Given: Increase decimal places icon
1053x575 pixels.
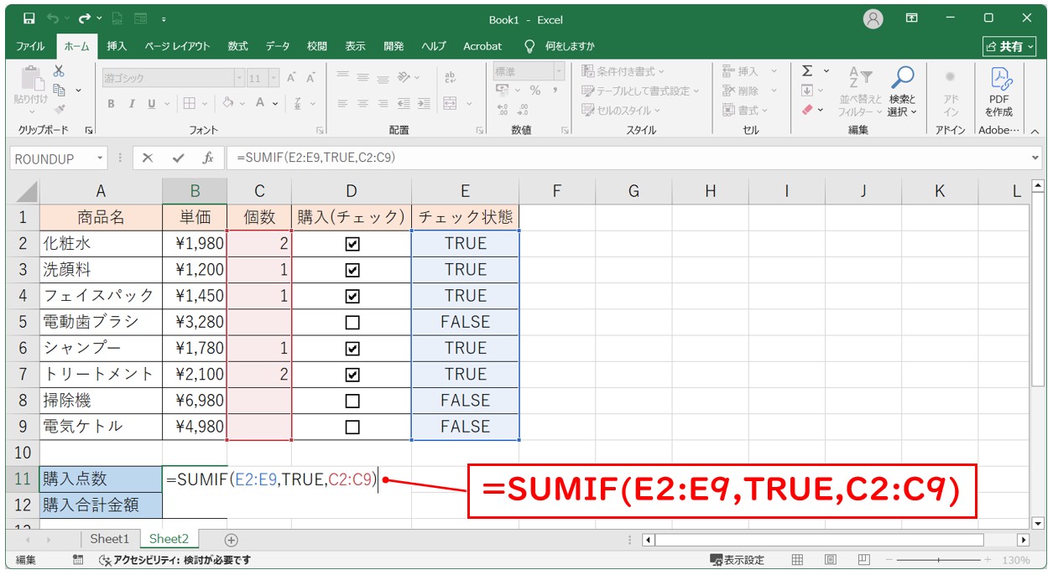Looking at the screenshot, I should click(503, 109).
